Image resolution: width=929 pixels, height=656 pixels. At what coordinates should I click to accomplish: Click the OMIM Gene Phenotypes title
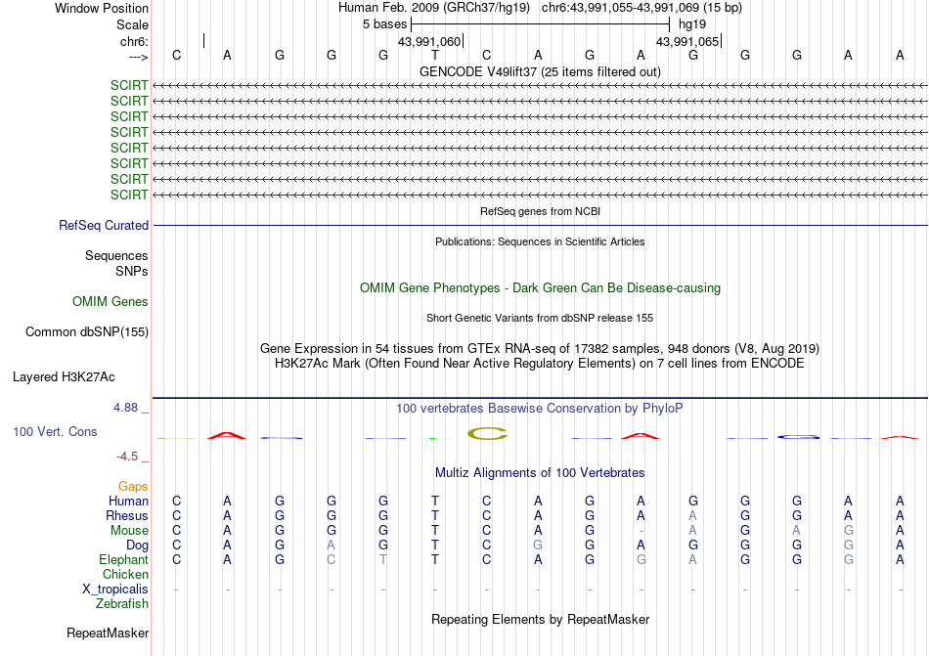pyautogui.click(x=540, y=287)
